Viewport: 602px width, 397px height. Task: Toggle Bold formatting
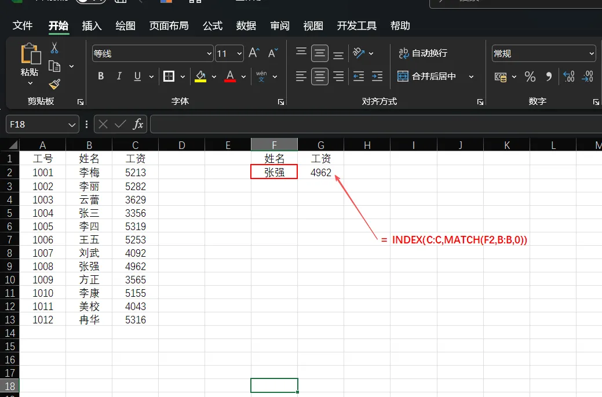tap(101, 77)
